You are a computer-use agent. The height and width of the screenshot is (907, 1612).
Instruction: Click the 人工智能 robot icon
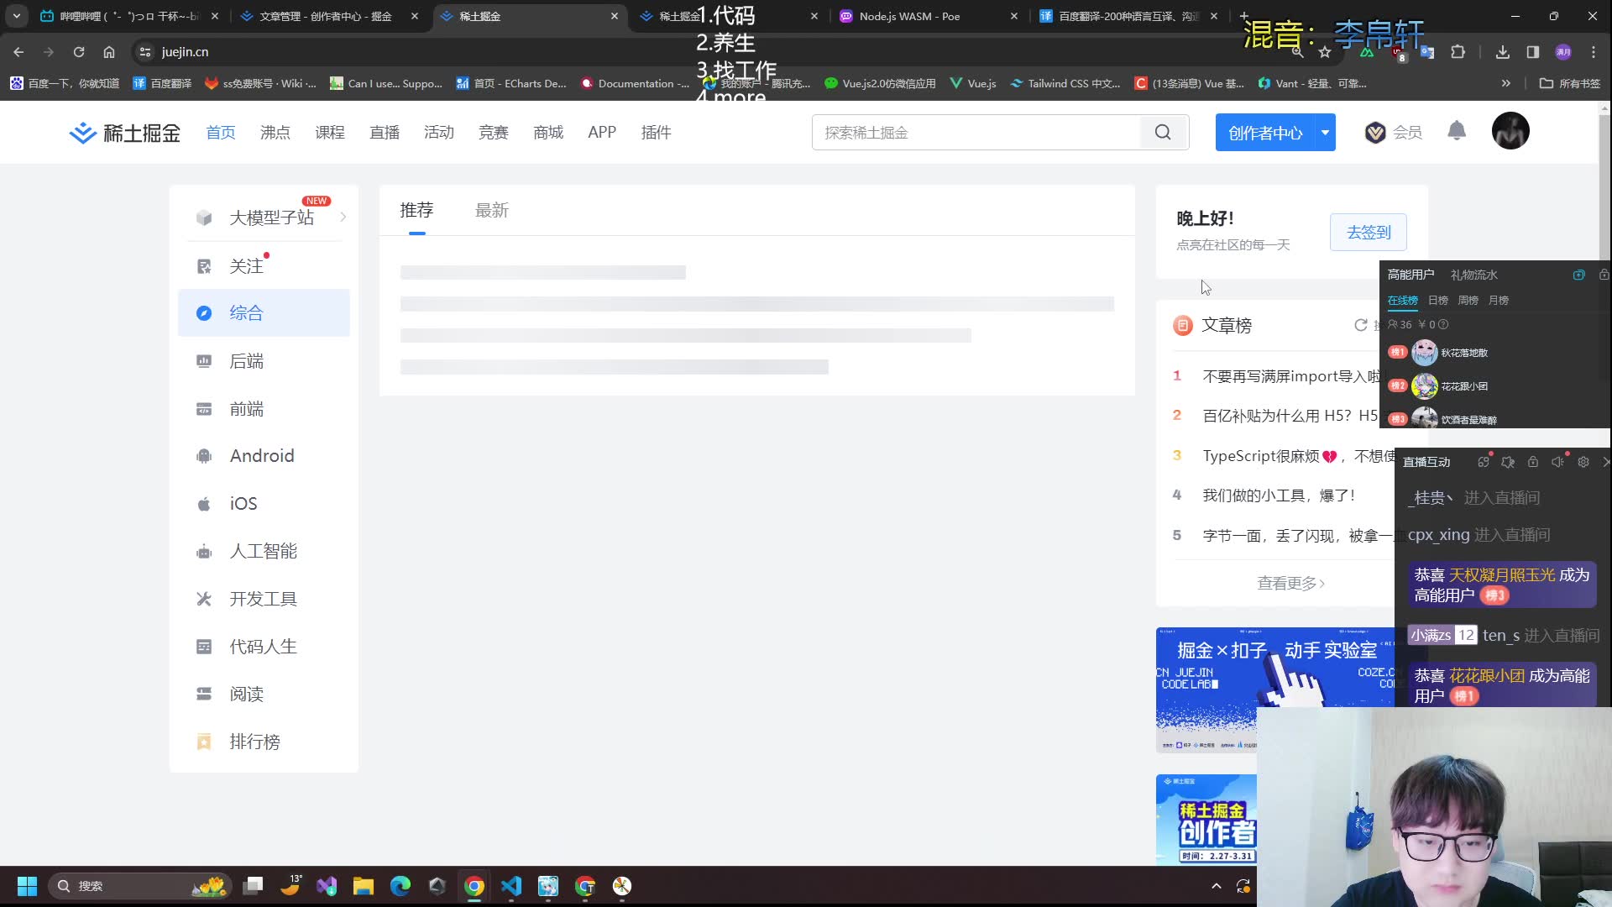[x=204, y=552]
